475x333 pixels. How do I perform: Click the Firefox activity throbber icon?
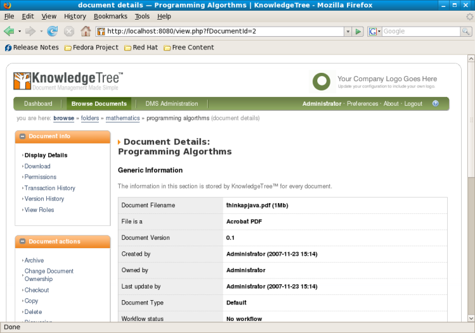click(x=470, y=16)
